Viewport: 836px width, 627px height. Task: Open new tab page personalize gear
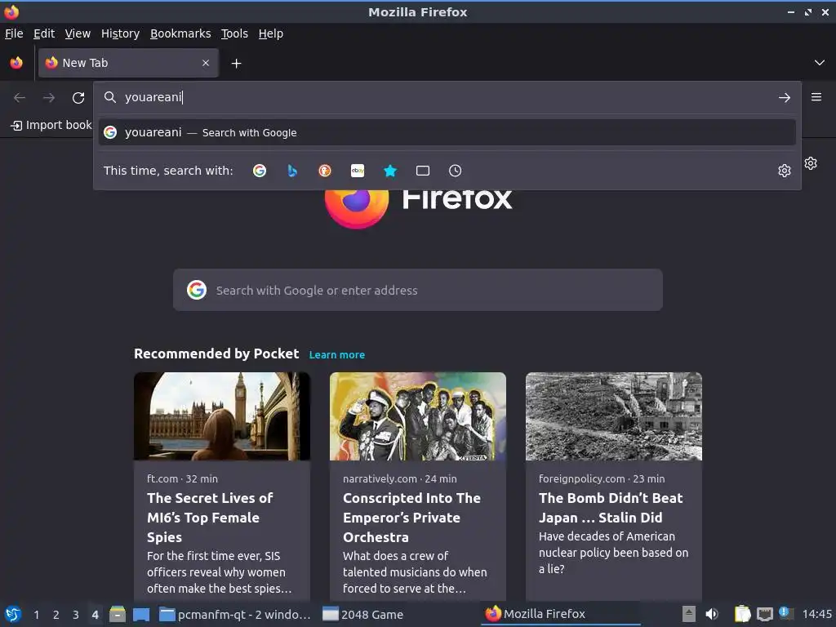pyautogui.click(x=811, y=163)
